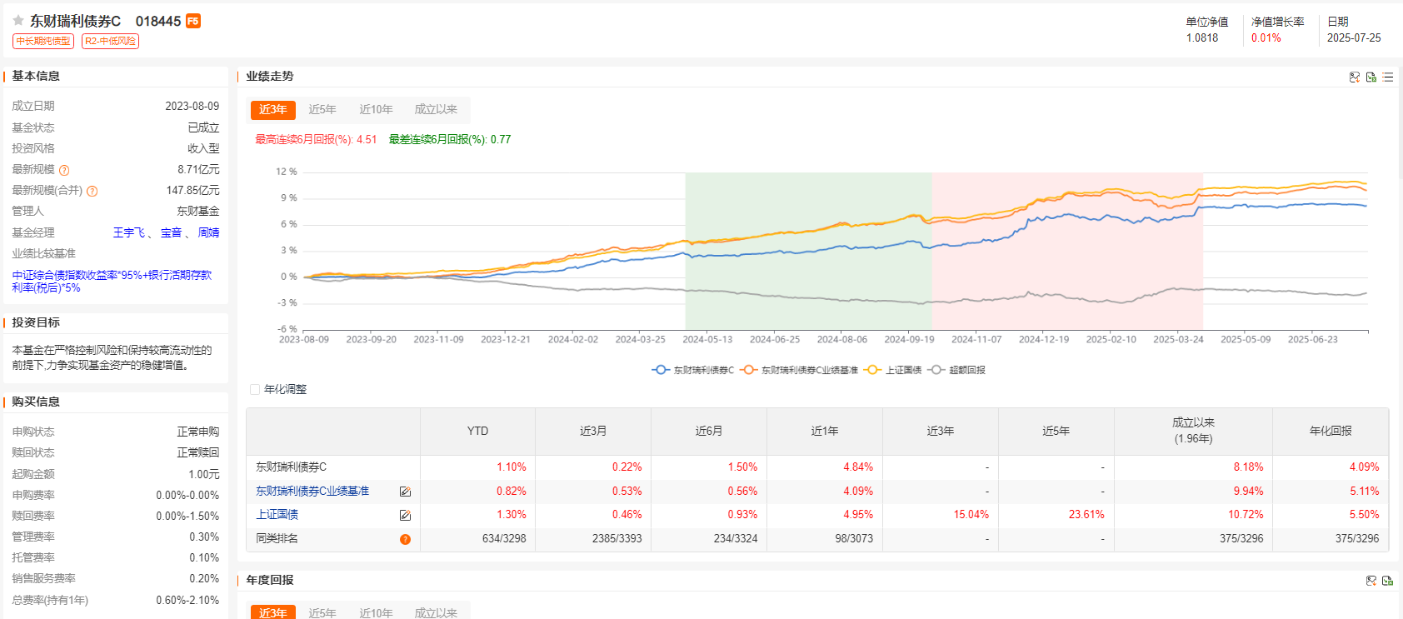Click 成立日期 value 2023-08-09
This screenshot has width=1403, height=619.
[x=192, y=107]
